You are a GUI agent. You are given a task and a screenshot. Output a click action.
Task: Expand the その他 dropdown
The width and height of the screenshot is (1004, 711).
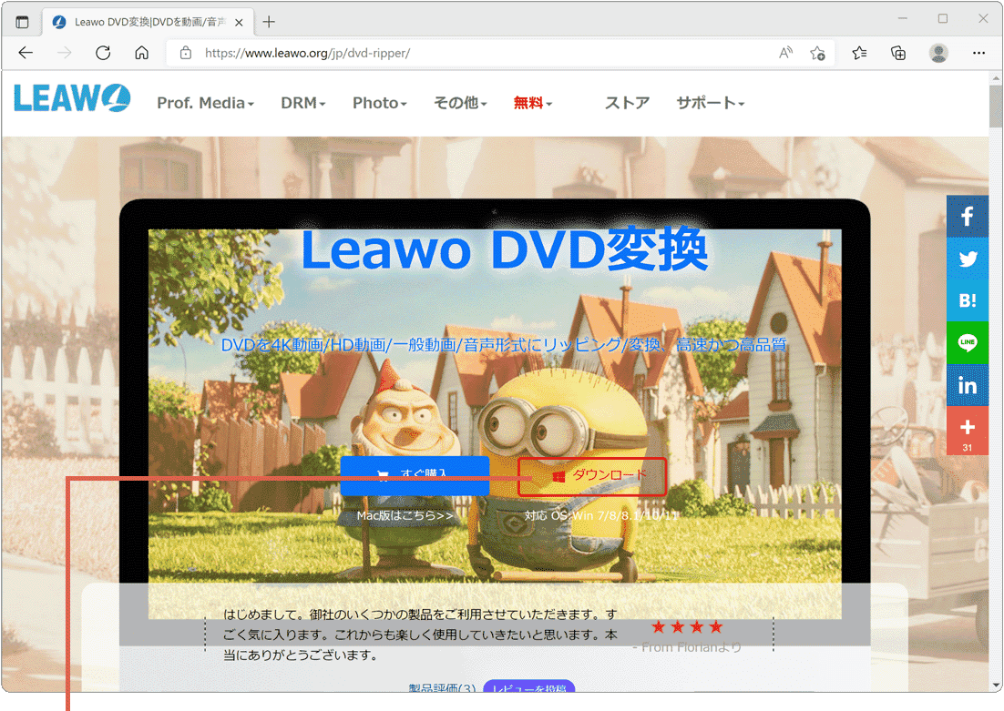460,103
